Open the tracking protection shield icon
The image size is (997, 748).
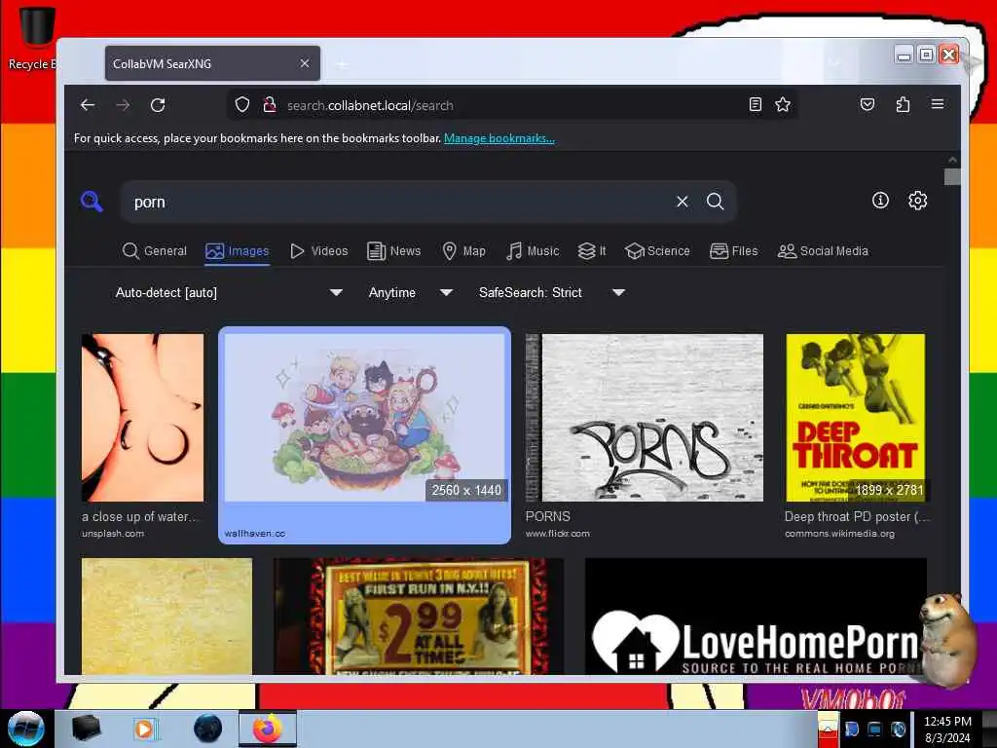242,105
